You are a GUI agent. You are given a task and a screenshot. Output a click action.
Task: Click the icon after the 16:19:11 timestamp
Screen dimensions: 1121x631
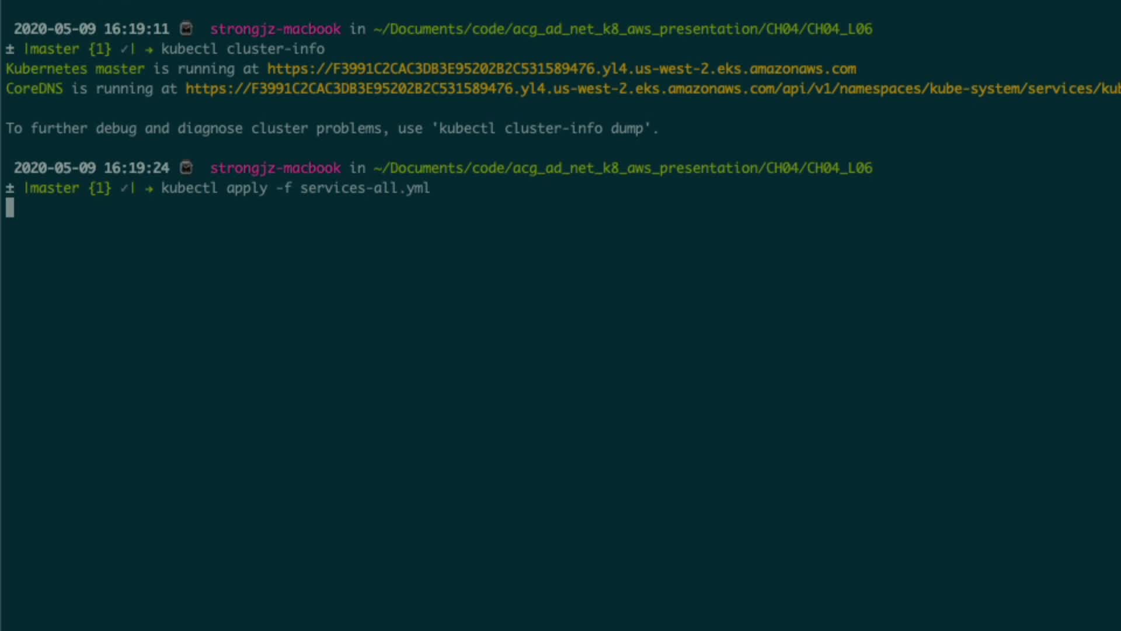tap(186, 29)
